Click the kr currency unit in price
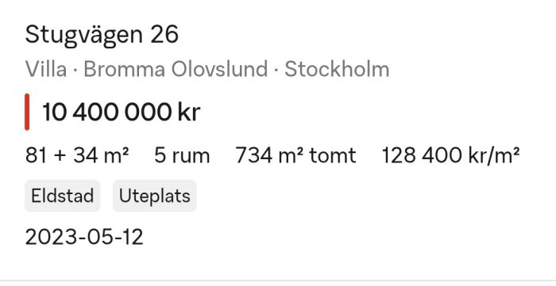Image resolution: width=556 pixels, height=286 pixels. (189, 112)
